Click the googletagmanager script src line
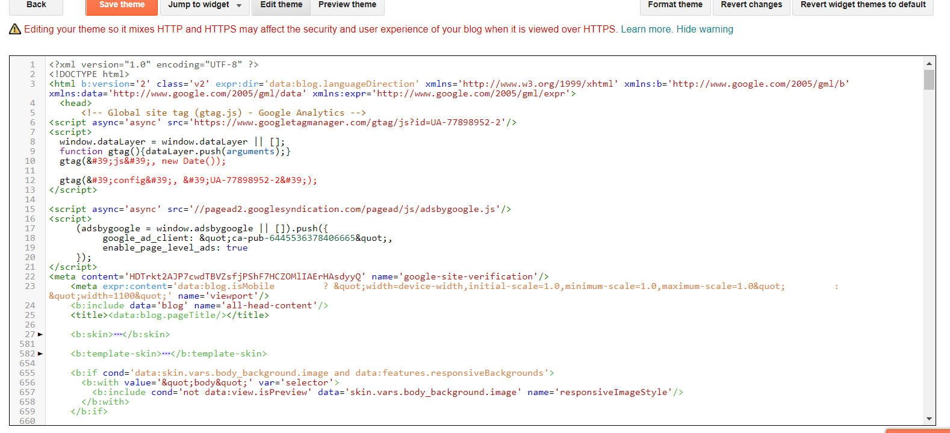This screenshot has height=433, width=950. click(283, 122)
